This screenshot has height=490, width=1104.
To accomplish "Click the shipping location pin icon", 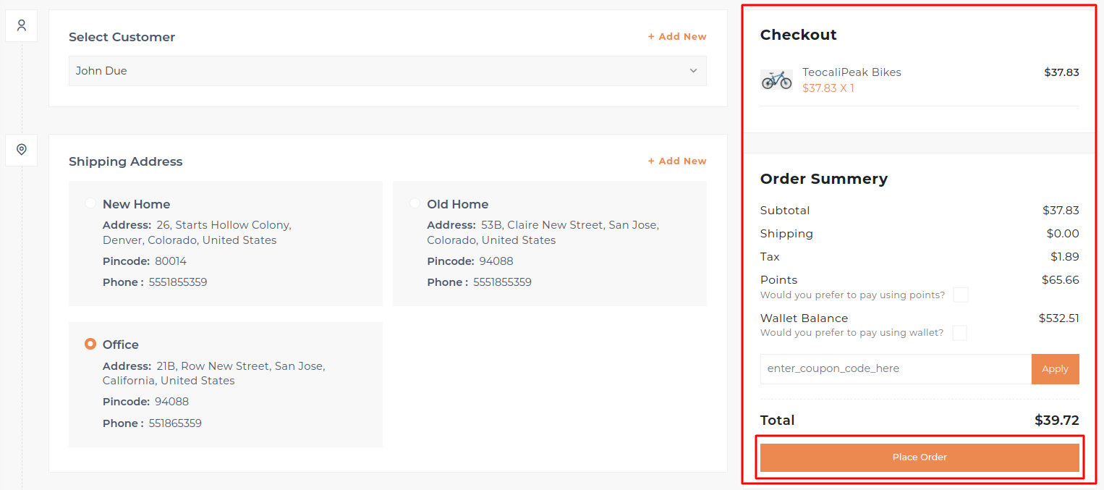I will tap(22, 150).
